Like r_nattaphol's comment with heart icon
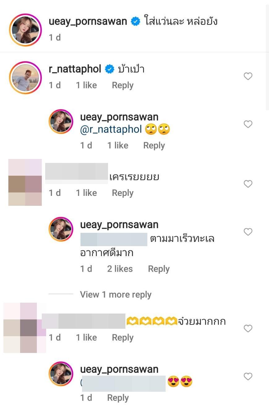This screenshot has height=411, width=269. tap(248, 76)
